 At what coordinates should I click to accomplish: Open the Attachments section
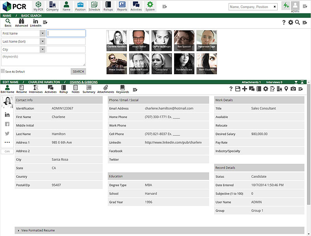point(105,90)
